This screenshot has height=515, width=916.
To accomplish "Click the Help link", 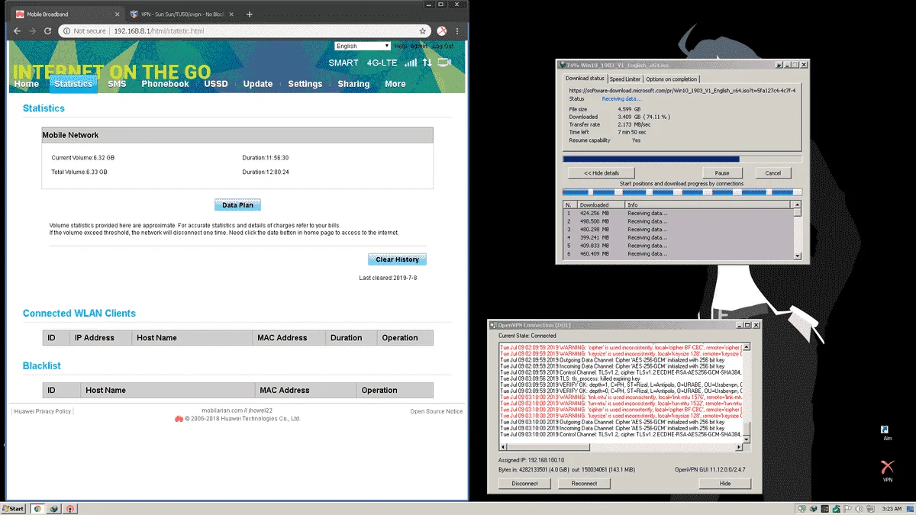I will point(401,46).
